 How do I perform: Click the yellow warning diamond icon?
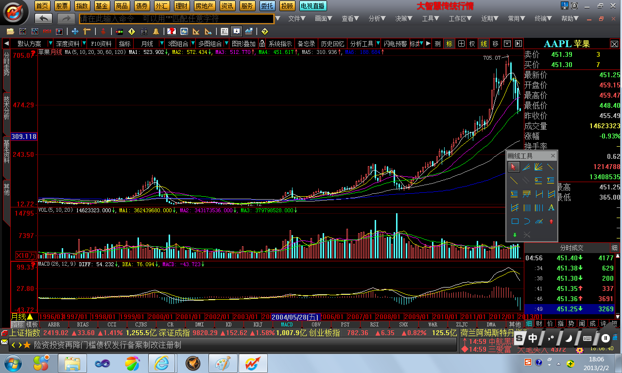pyautogui.click(x=132, y=31)
